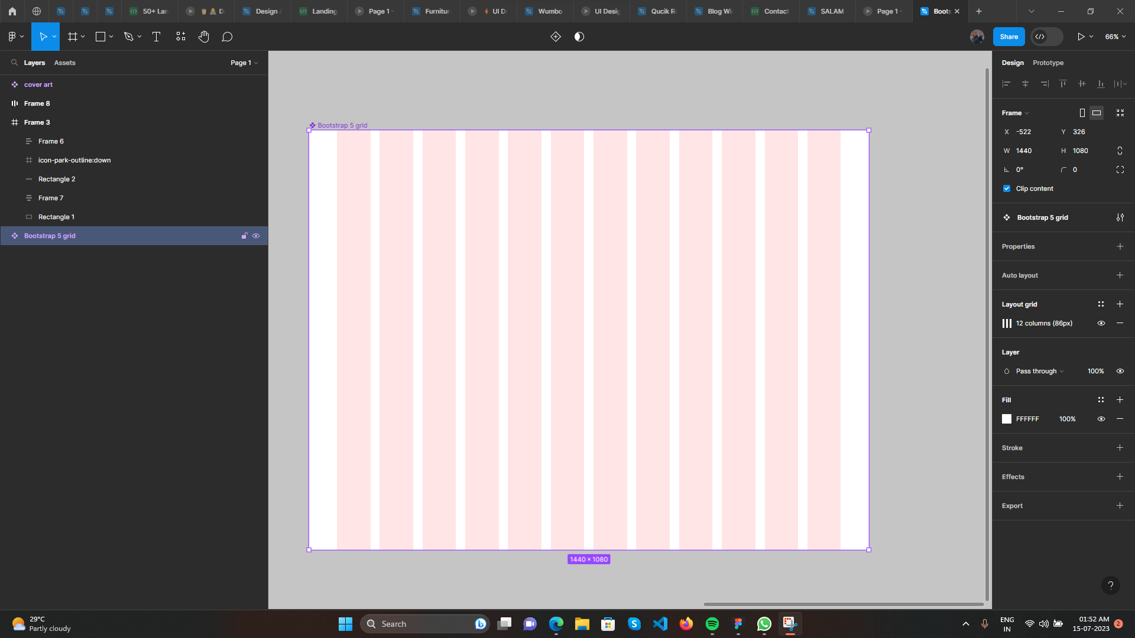Image resolution: width=1135 pixels, height=638 pixels.
Task: Switch to Prototype tab
Action: [1048, 63]
